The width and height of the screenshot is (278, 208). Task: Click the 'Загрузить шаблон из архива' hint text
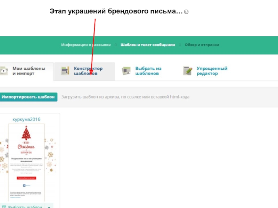click(125, 97)
